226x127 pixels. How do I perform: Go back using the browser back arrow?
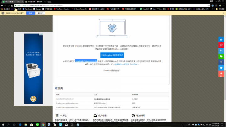pos(2,5)
